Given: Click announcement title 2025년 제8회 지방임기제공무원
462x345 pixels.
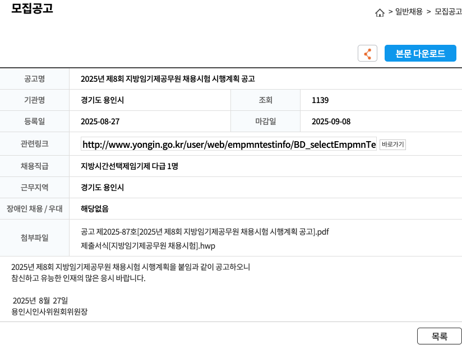Looking at the screenshot, I should (x=168, y=79).
